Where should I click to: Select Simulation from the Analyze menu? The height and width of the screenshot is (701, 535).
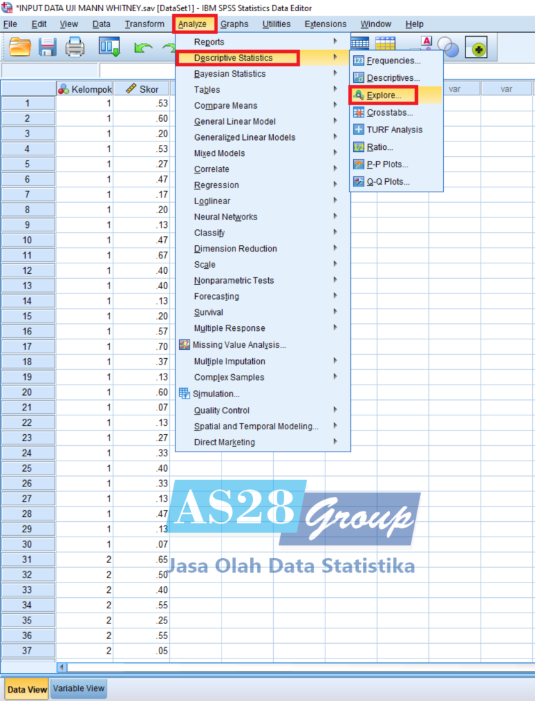click(215, 394)
